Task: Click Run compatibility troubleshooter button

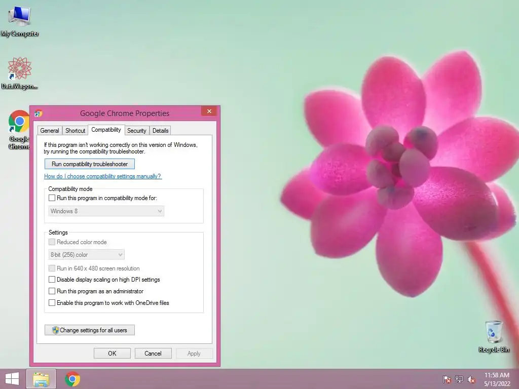Action: [90, 164]
